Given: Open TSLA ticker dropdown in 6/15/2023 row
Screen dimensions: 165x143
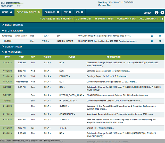Looking at the screenshot, I should [x=47, y=106].
